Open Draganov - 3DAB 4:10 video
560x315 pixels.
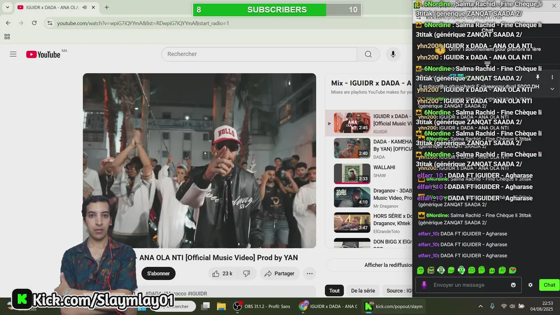352,197
